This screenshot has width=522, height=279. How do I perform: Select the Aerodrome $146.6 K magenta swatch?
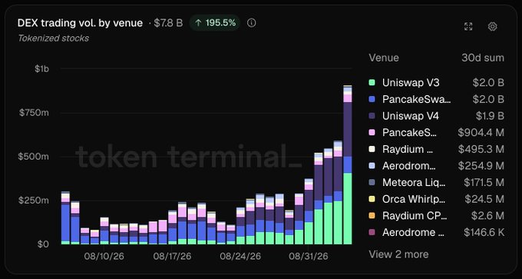(372, 232)
